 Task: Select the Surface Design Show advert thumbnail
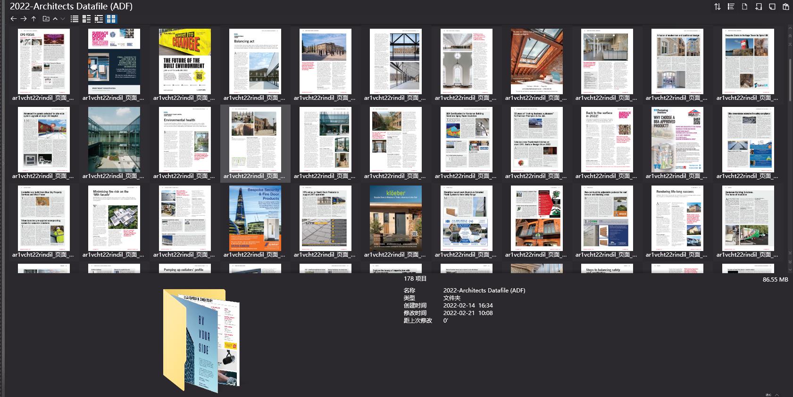[114, 61]
